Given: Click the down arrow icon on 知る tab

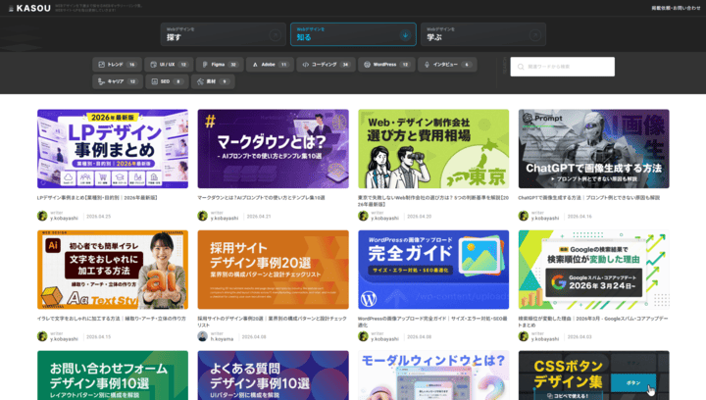Looking at the screenshot, I should point(405,35).
